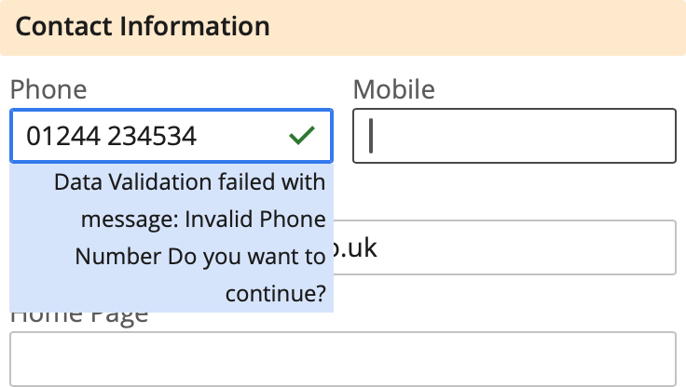686x387 pixels.
Task: Click the Phone field label
Action: (x=48, y=89)
